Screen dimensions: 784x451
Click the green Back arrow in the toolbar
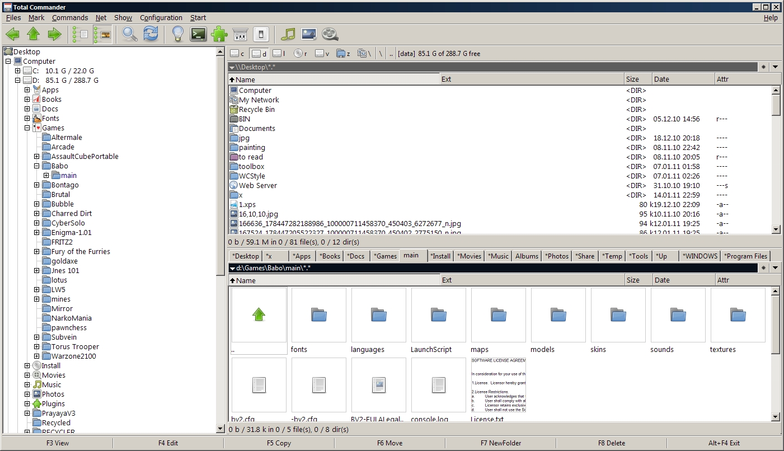[12, 35]
